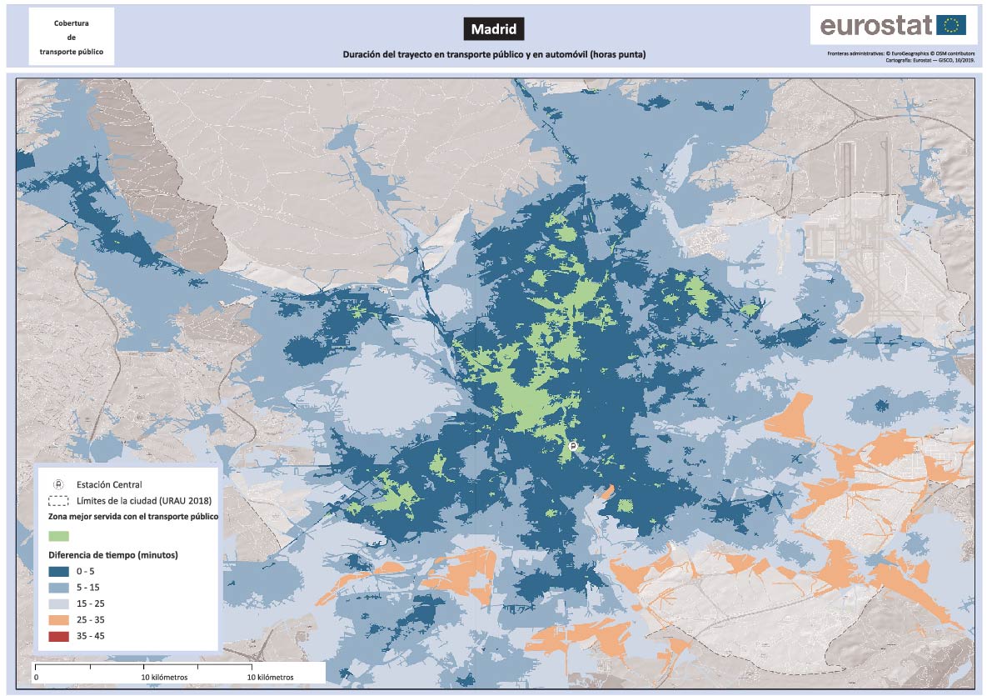Click the Estación Central icon in the legend
This screenshot has width=992, height=696.
pyautogui.click(x=59, y=484)
